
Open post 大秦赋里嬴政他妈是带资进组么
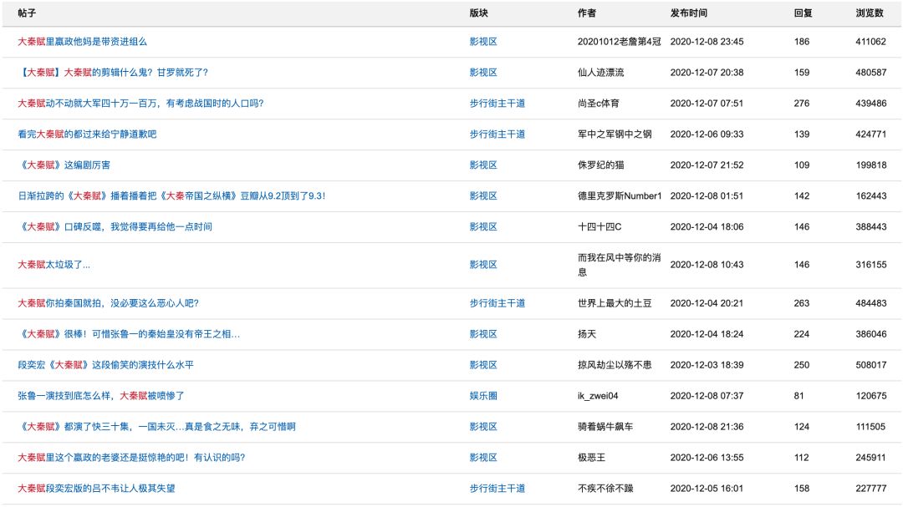(x=82, y=41)
